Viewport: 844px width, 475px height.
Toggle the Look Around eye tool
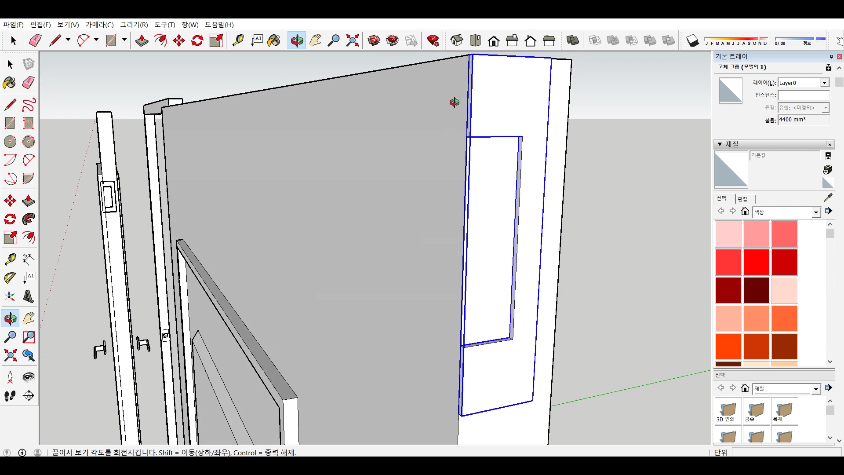tap(29, 377)
